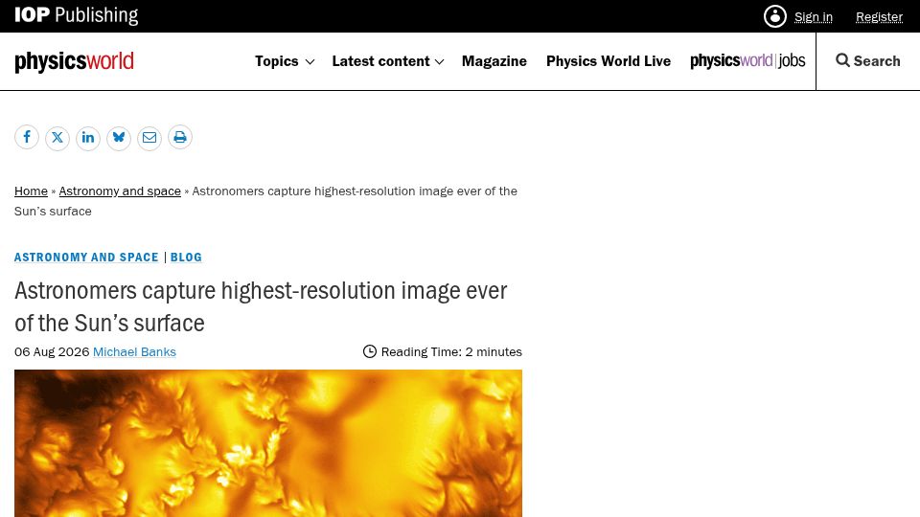Viewport: 920px width, 517px height.
Task: Share article on Bluesky
Action: (119, 137)
